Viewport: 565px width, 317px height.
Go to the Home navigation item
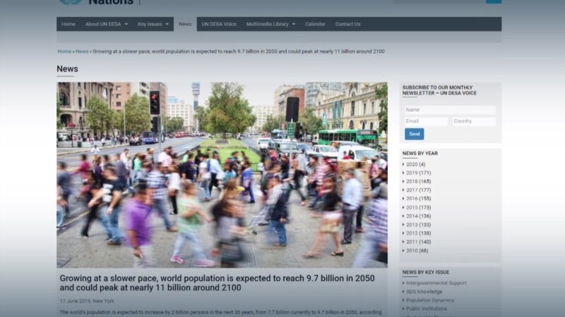coord(69,24)
